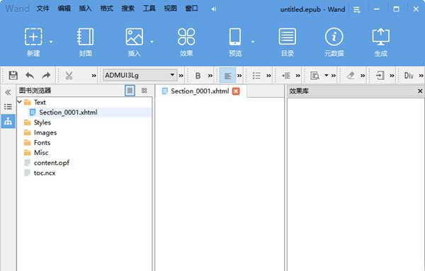The image size is (425, 271).
Task: Open the 搜索 menu
Action: tap(128, 8)
